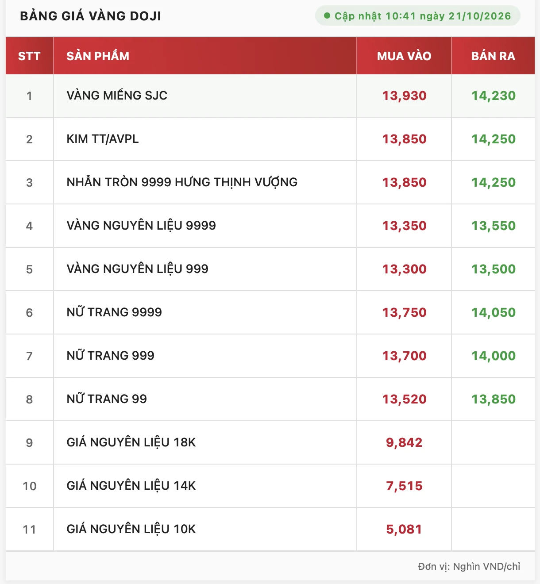Viewport: 540px width, 584px height.
Task: Select the product name VÀNG MIẾNG SJC
Action: (117, 96)
